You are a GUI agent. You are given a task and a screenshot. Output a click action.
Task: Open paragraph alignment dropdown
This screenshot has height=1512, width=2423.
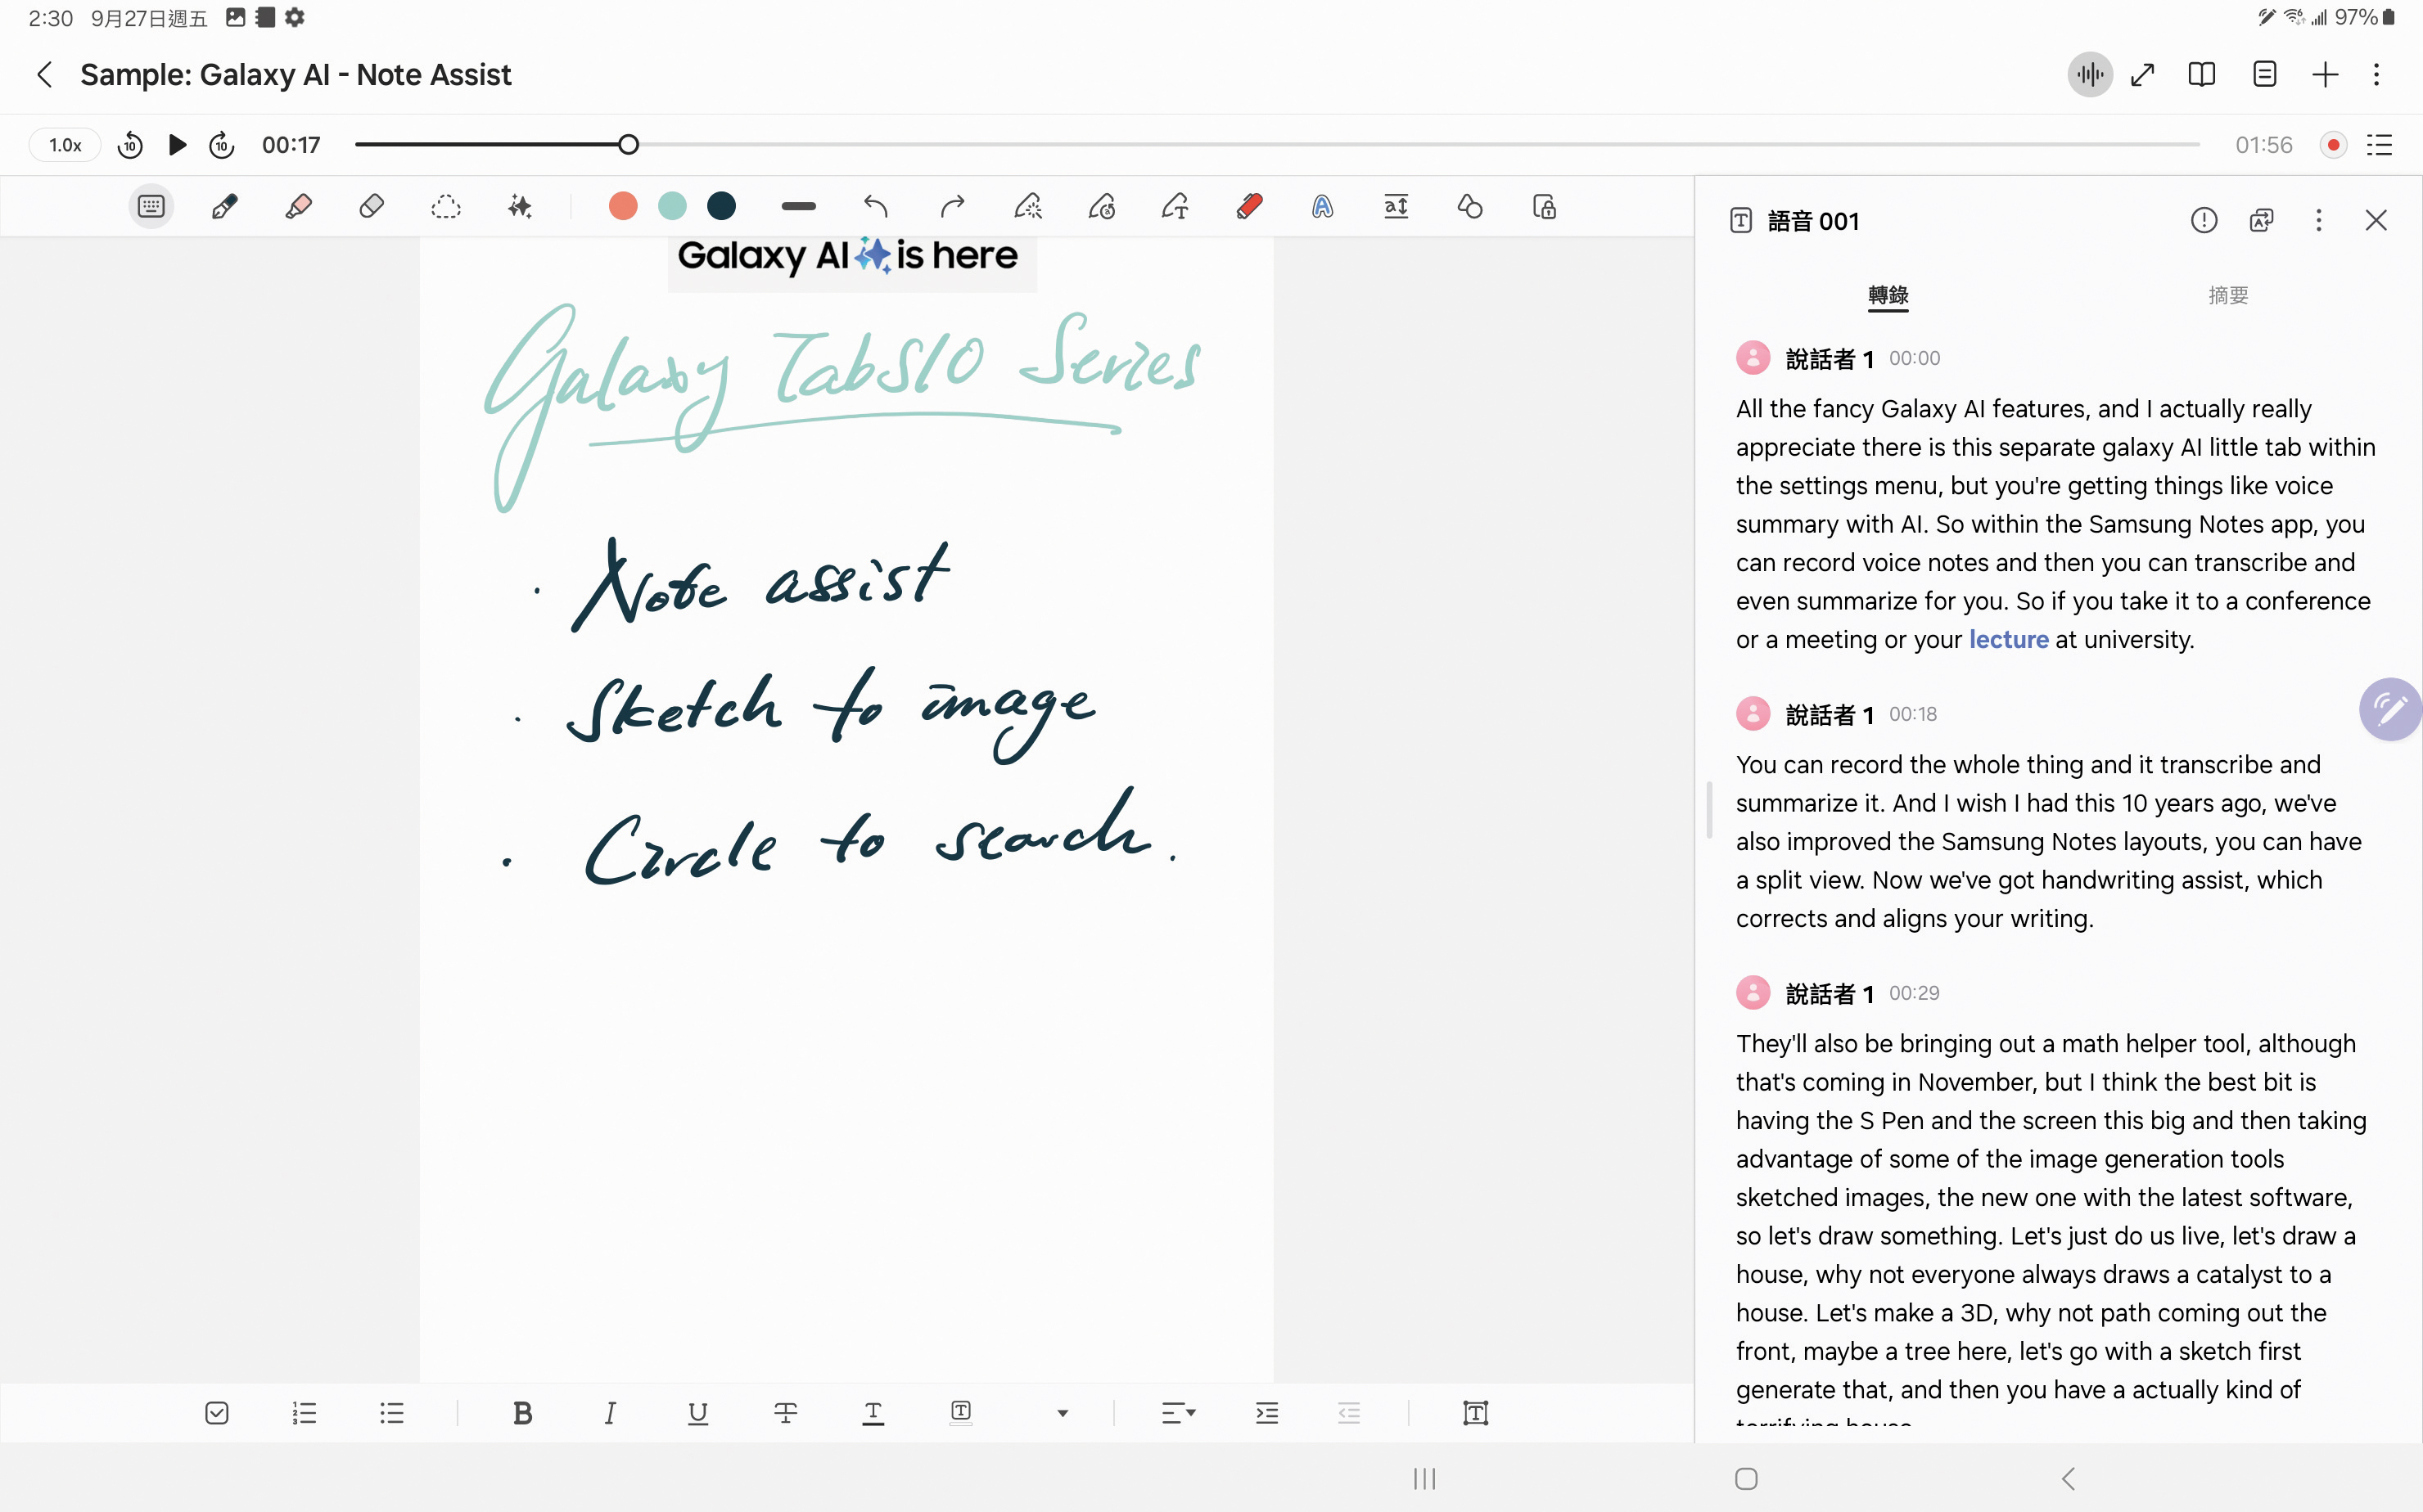pyautogui.click(x=1179, y=1412)
